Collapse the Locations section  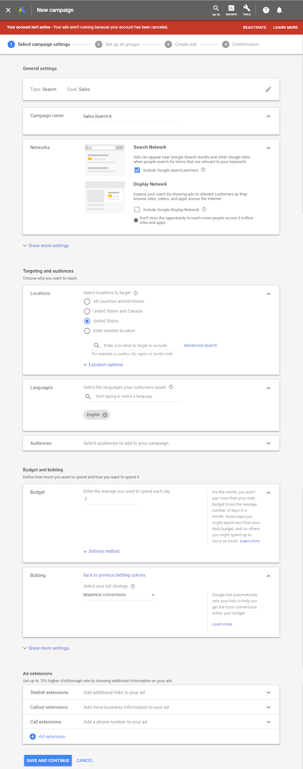coord(268,294)
